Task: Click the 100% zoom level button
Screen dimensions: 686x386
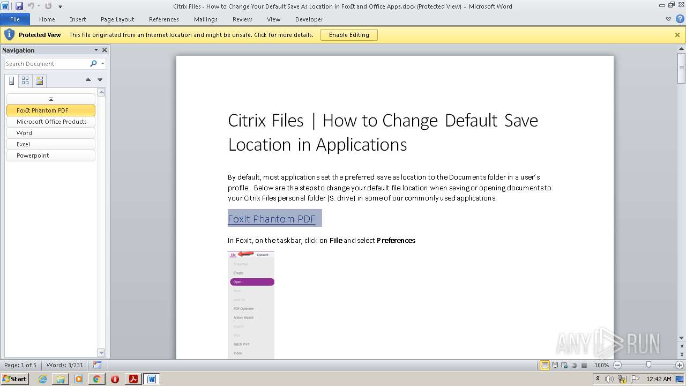Action: tap(601, 365)
